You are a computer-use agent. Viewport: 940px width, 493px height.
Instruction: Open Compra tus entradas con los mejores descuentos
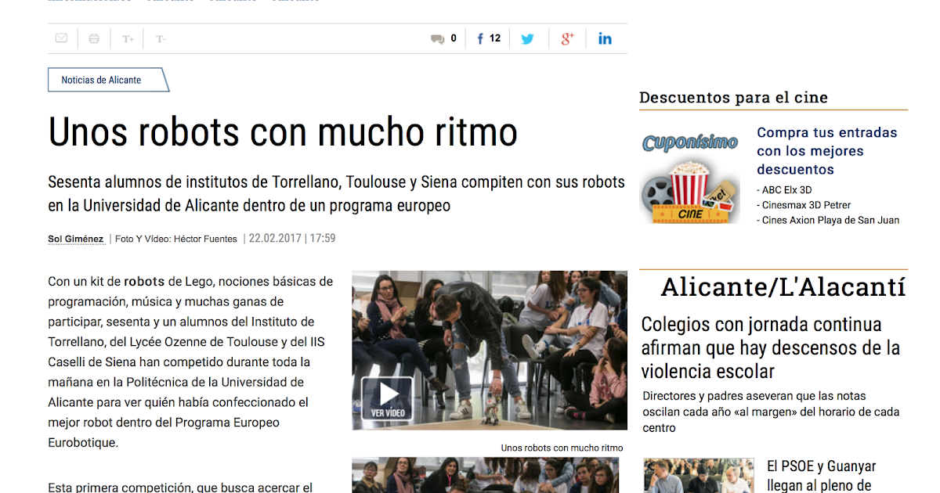point(827,151)
